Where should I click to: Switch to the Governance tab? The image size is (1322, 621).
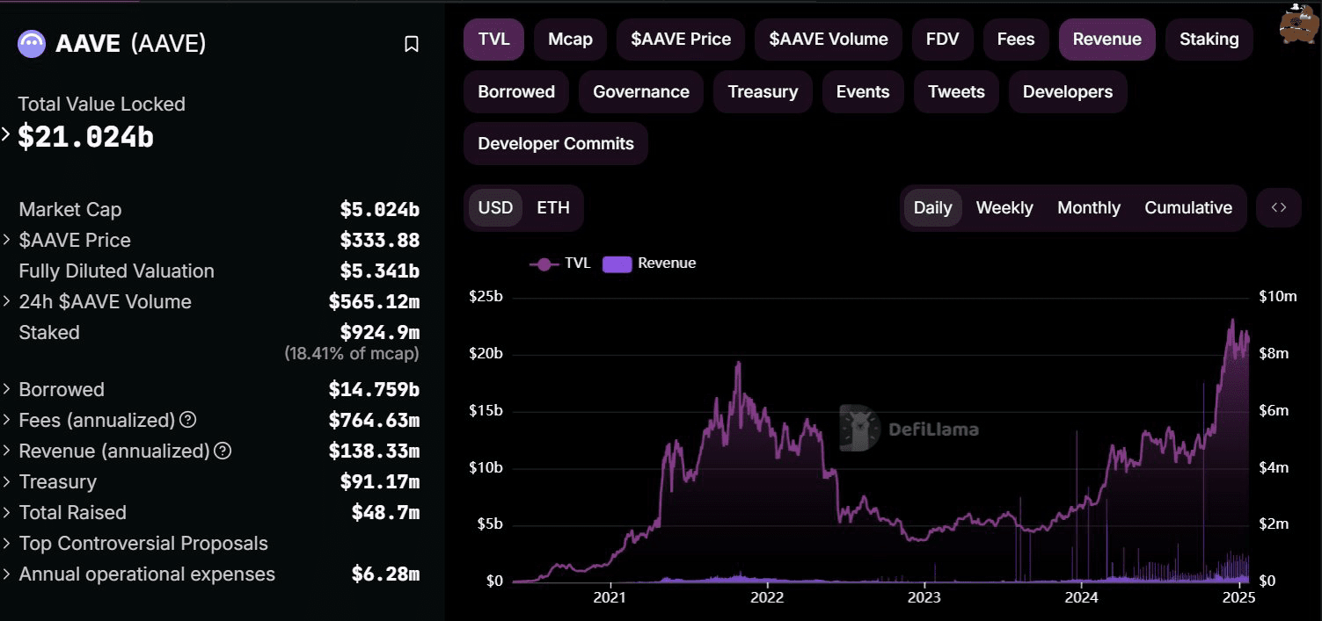[x=640, y=91]
